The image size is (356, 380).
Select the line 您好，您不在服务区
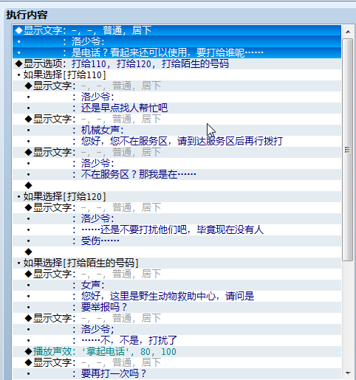[x=177, y=141]
